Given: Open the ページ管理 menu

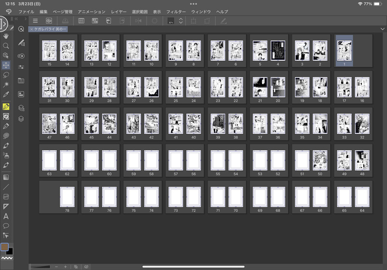Looking at the screenshot, I should click(x=62, y=11).
